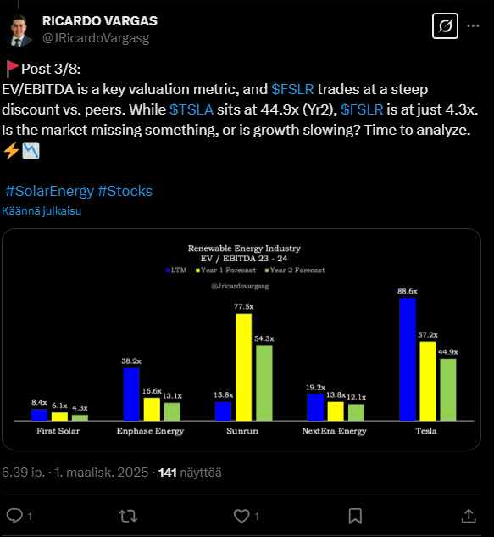The height and width of the screenshot is (537, 494).
Task: Click the @JRicardoVargasg handle
Action: (x=96, y=38)
